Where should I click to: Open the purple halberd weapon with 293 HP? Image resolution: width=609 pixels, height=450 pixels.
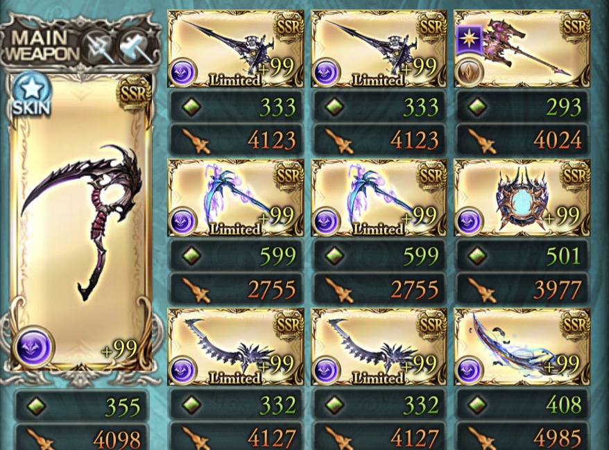pos(522,49)
